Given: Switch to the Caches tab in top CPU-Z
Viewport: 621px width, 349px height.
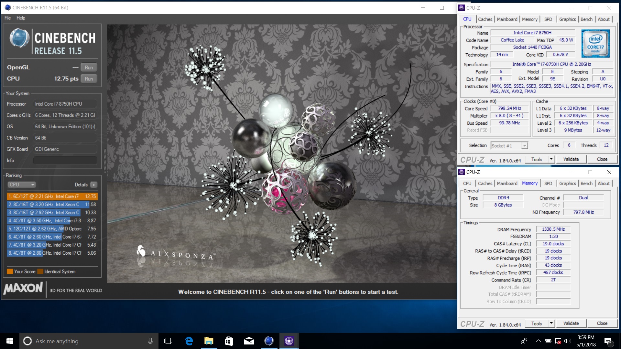Looking at the screenshot, I should 485,19.
